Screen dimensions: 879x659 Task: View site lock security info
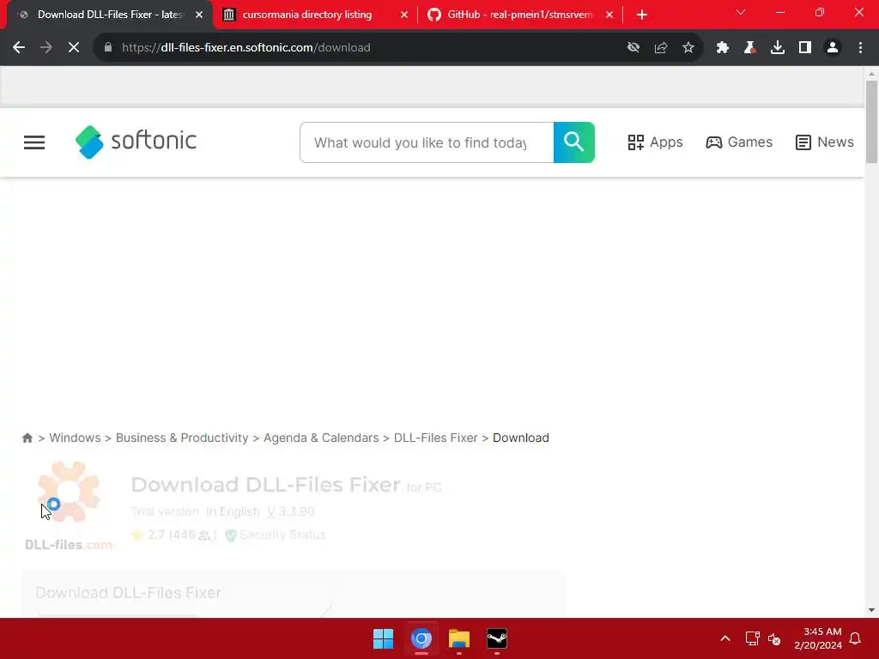[x=108, y=48]
